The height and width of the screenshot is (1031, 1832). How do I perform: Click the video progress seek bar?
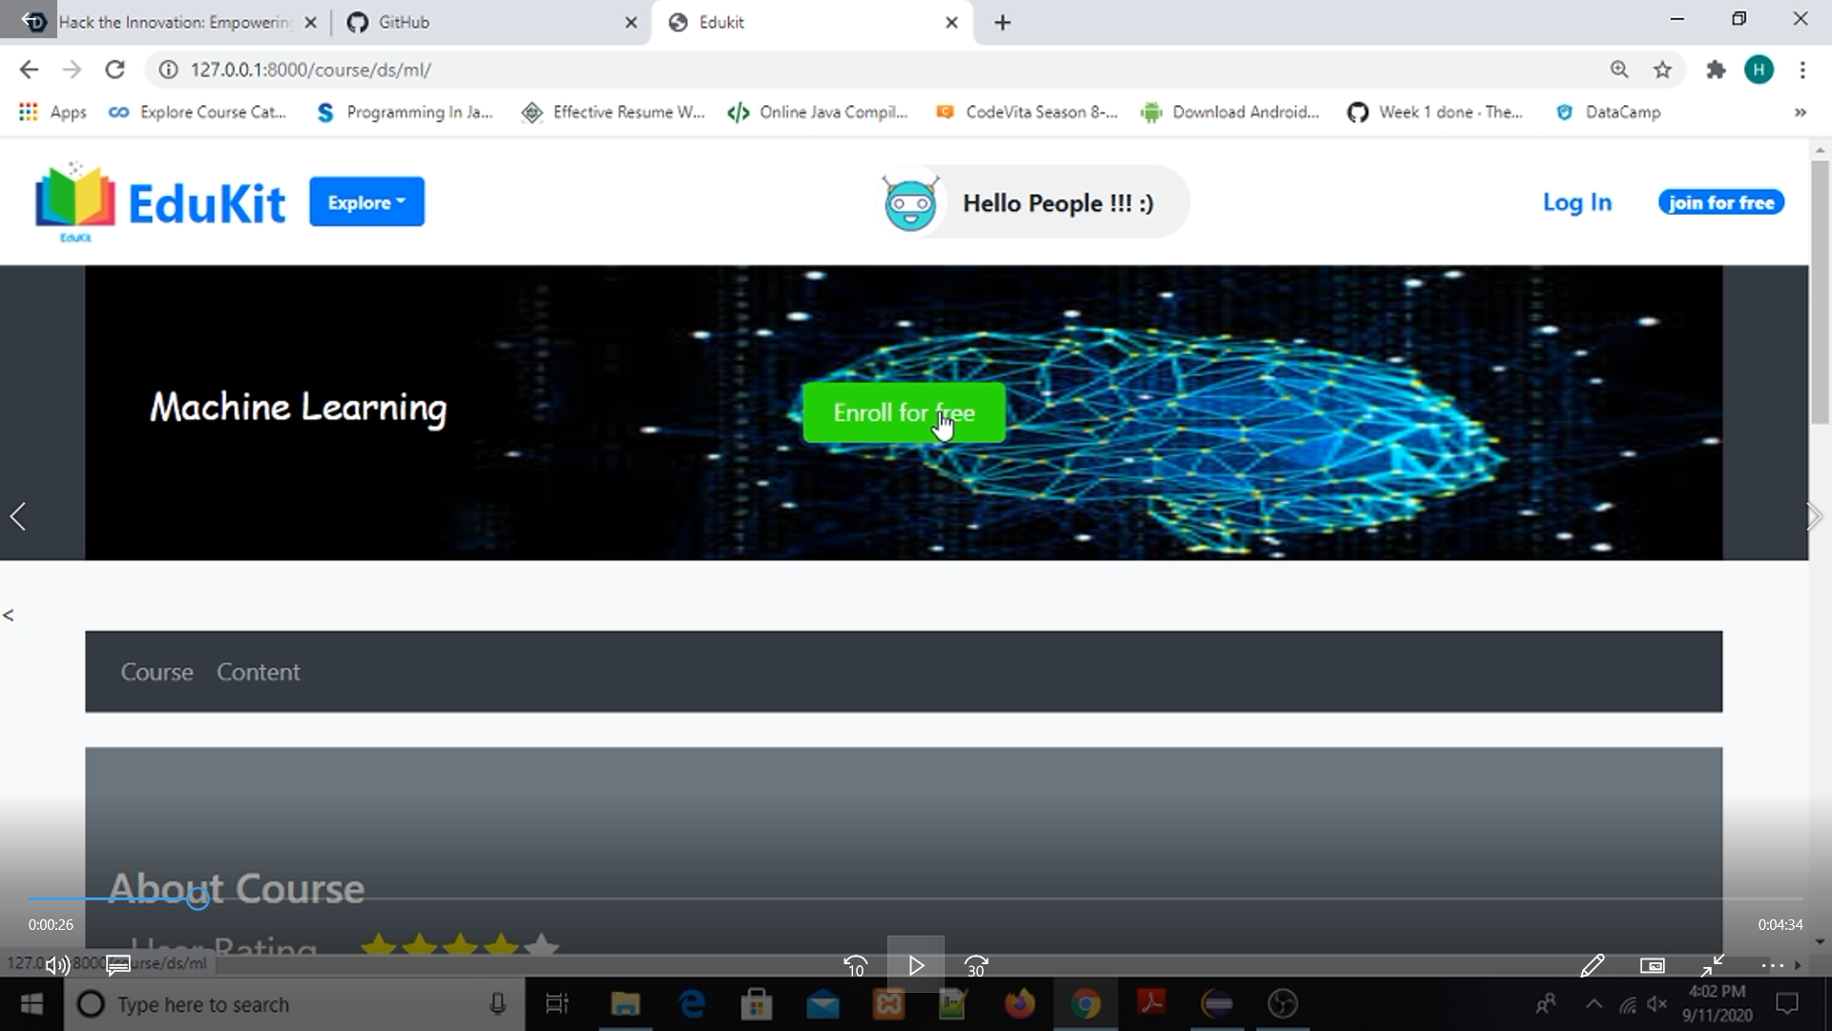(x=916, y=898)
